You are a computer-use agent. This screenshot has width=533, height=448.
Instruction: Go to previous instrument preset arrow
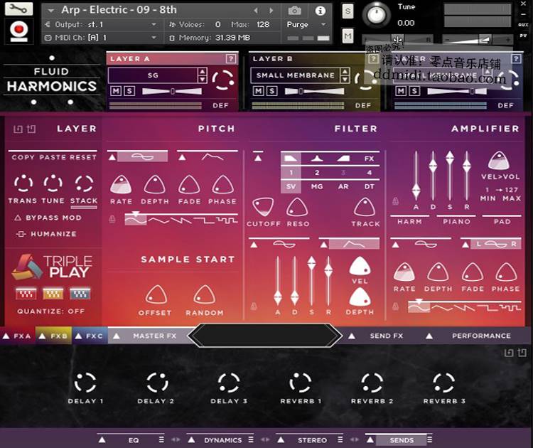[x=256, y=11]
